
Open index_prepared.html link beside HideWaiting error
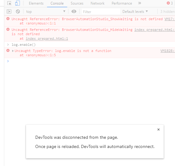tap(155, 30)
